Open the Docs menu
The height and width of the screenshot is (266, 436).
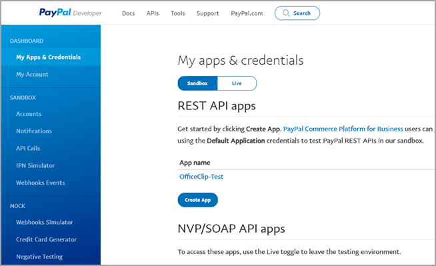[128, 13]
